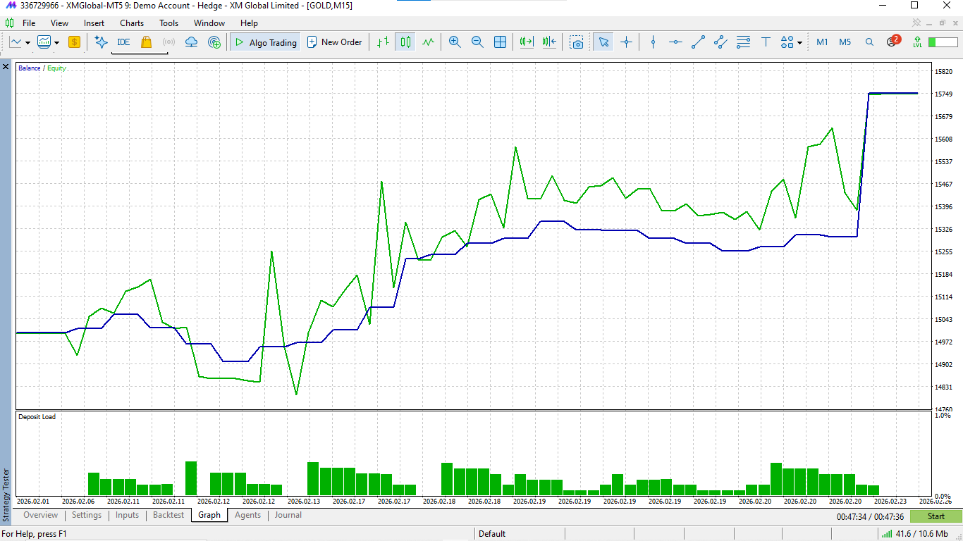Open the File menu
963x541 pixels.
pyautogui.click(x=29, y=23)
